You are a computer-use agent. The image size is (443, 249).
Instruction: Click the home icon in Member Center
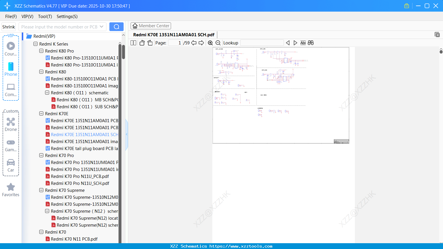point(135,26)
